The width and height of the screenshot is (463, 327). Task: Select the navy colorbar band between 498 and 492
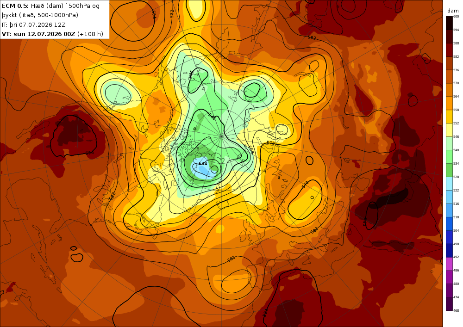[x=449, y=250]
